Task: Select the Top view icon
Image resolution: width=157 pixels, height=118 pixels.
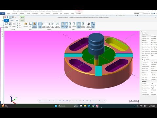Action: 19,23
